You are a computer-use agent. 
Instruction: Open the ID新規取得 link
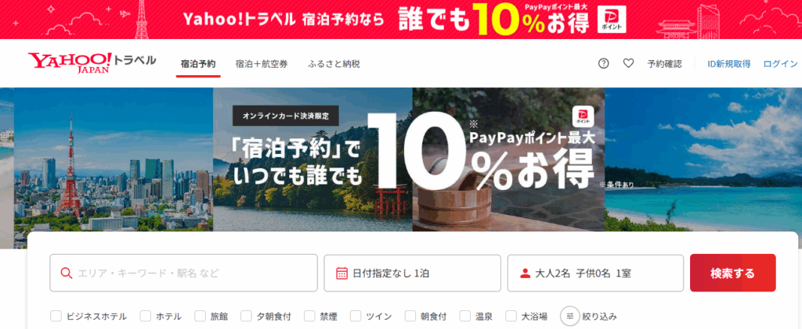[729, 64]
